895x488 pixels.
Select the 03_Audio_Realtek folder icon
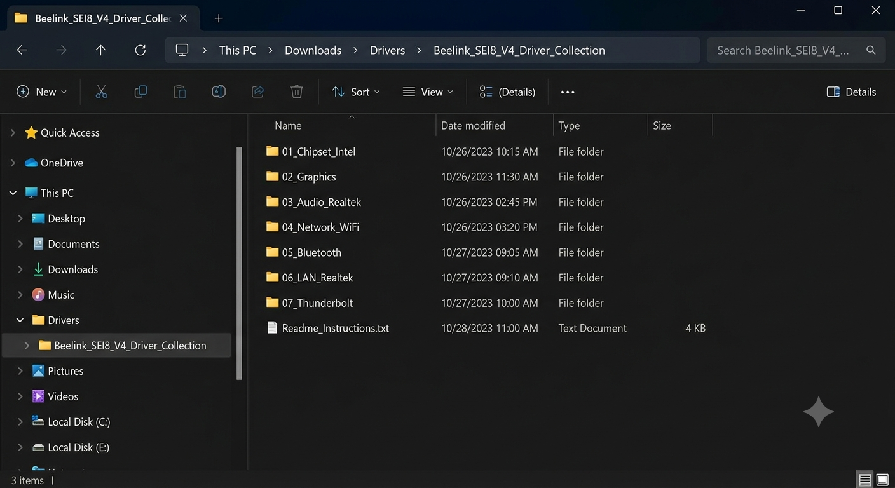tap(272, 201)
